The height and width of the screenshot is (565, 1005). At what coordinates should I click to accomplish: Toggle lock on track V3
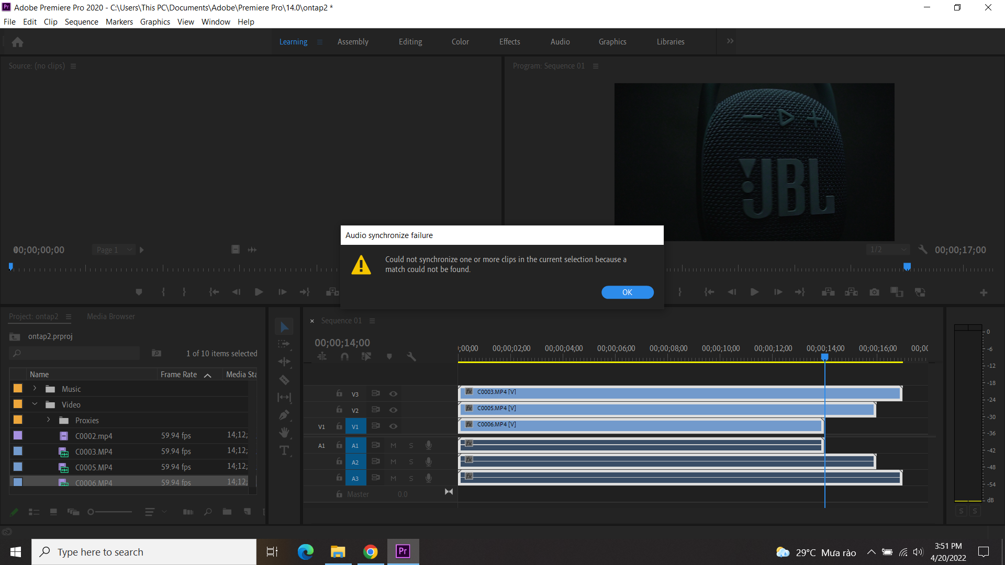(339, 393)
